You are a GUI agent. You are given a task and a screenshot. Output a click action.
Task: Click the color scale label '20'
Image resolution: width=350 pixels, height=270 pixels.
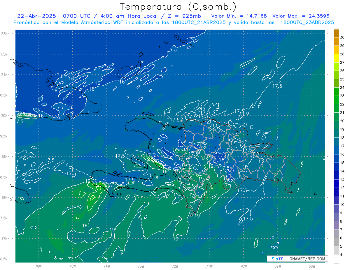click(342, 121)
